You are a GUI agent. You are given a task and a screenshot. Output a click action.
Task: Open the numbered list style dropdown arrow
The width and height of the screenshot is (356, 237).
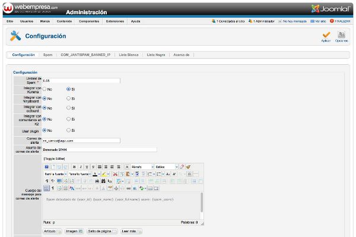click(x=154, y=174)
